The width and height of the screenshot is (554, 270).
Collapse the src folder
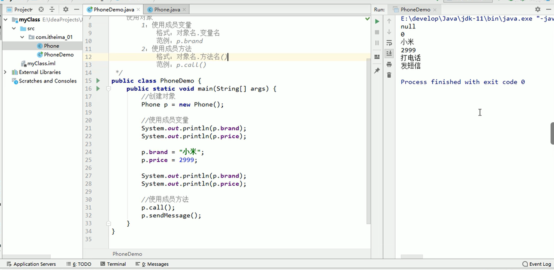pyautogui.click(x=14, y=28)
